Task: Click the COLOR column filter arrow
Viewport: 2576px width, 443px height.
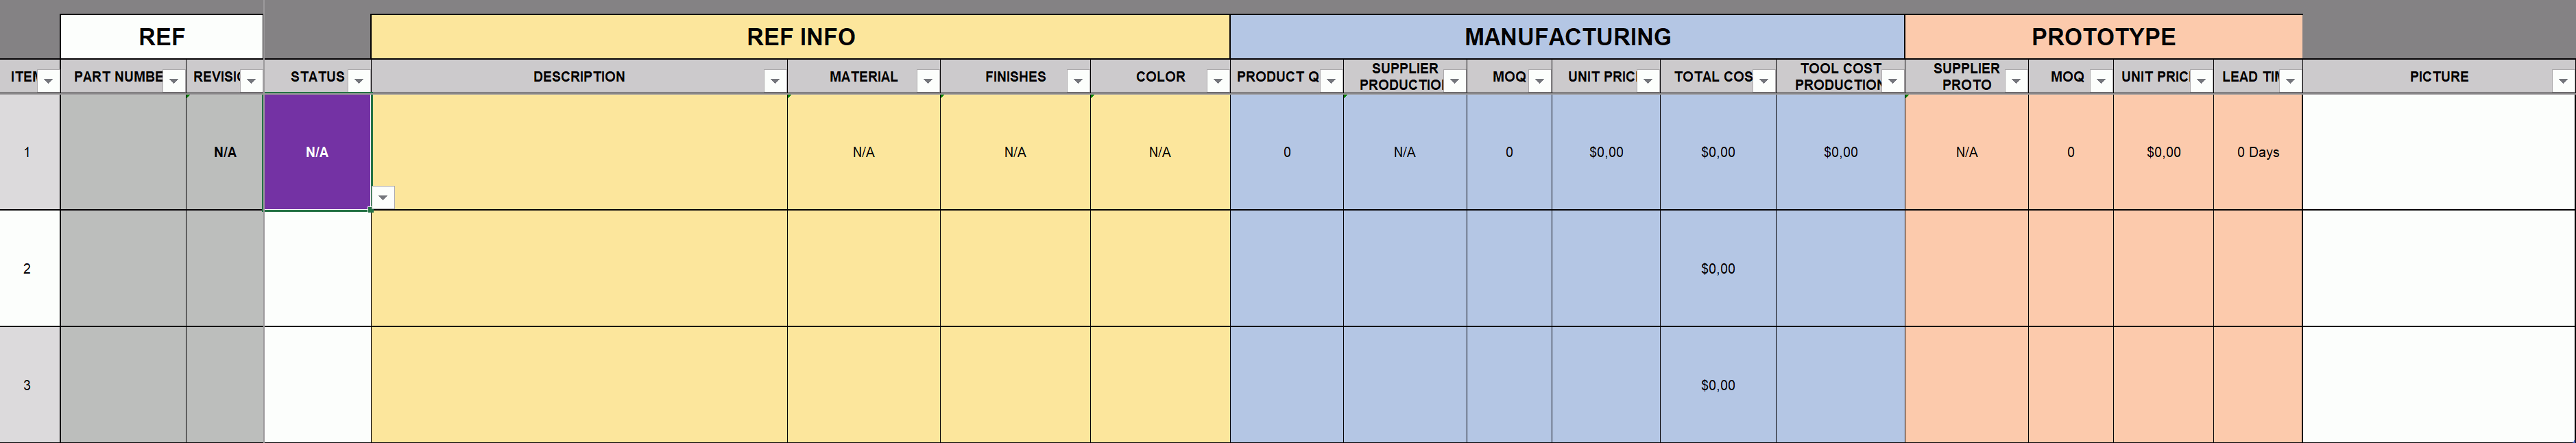Action: tap(1217, 80)
